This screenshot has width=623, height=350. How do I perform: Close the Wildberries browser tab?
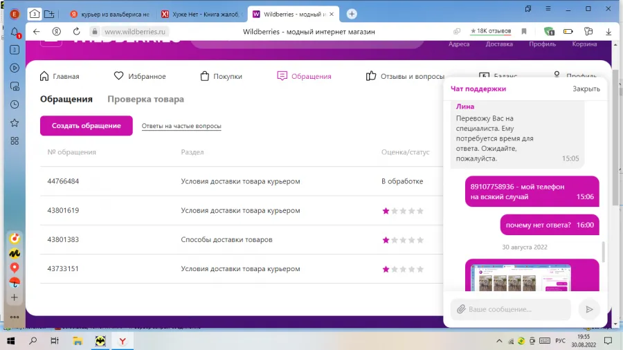[x=332, y=15]
